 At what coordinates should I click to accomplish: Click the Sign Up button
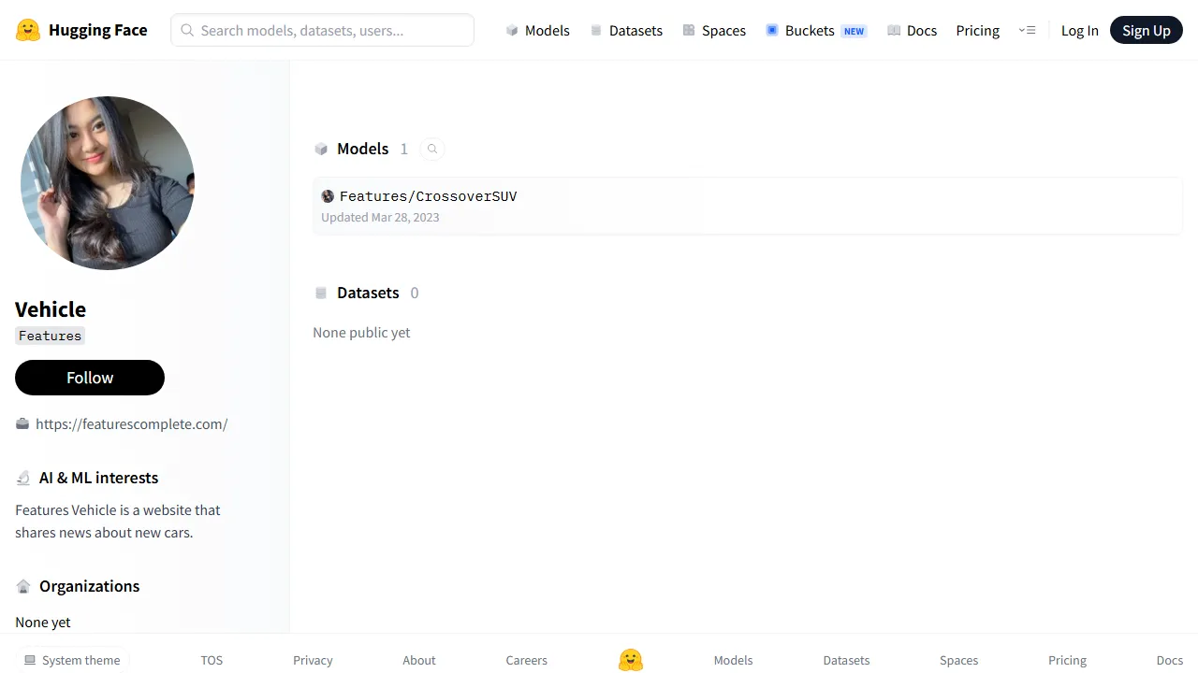pos(1147,30)
